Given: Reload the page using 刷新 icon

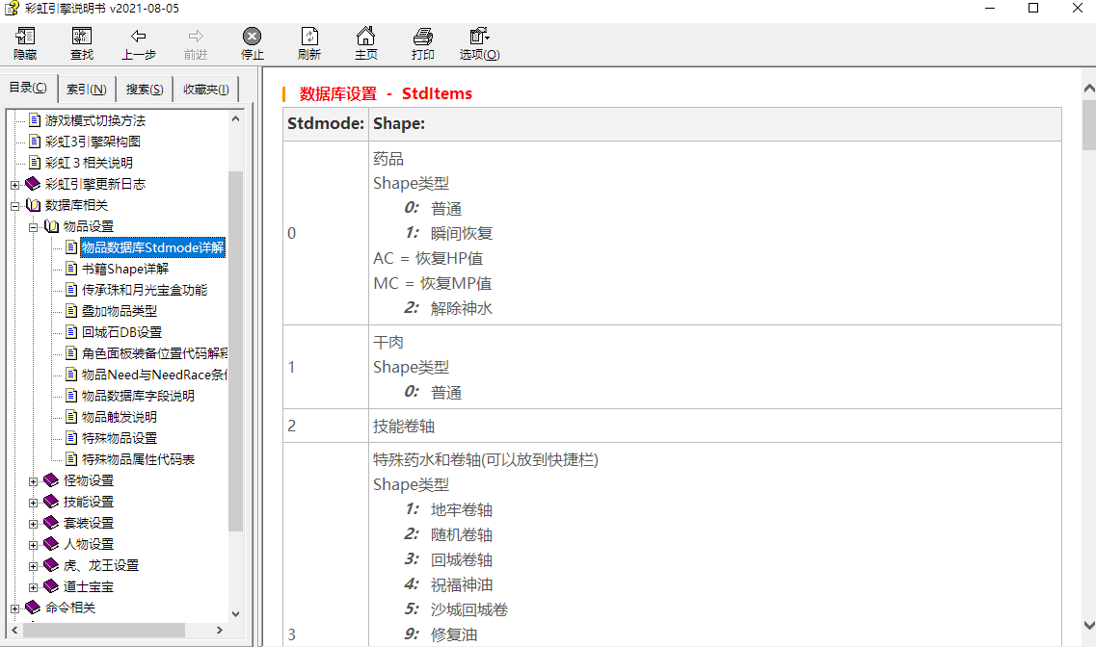Looking at the screenshot, I should tap(308, 38).
